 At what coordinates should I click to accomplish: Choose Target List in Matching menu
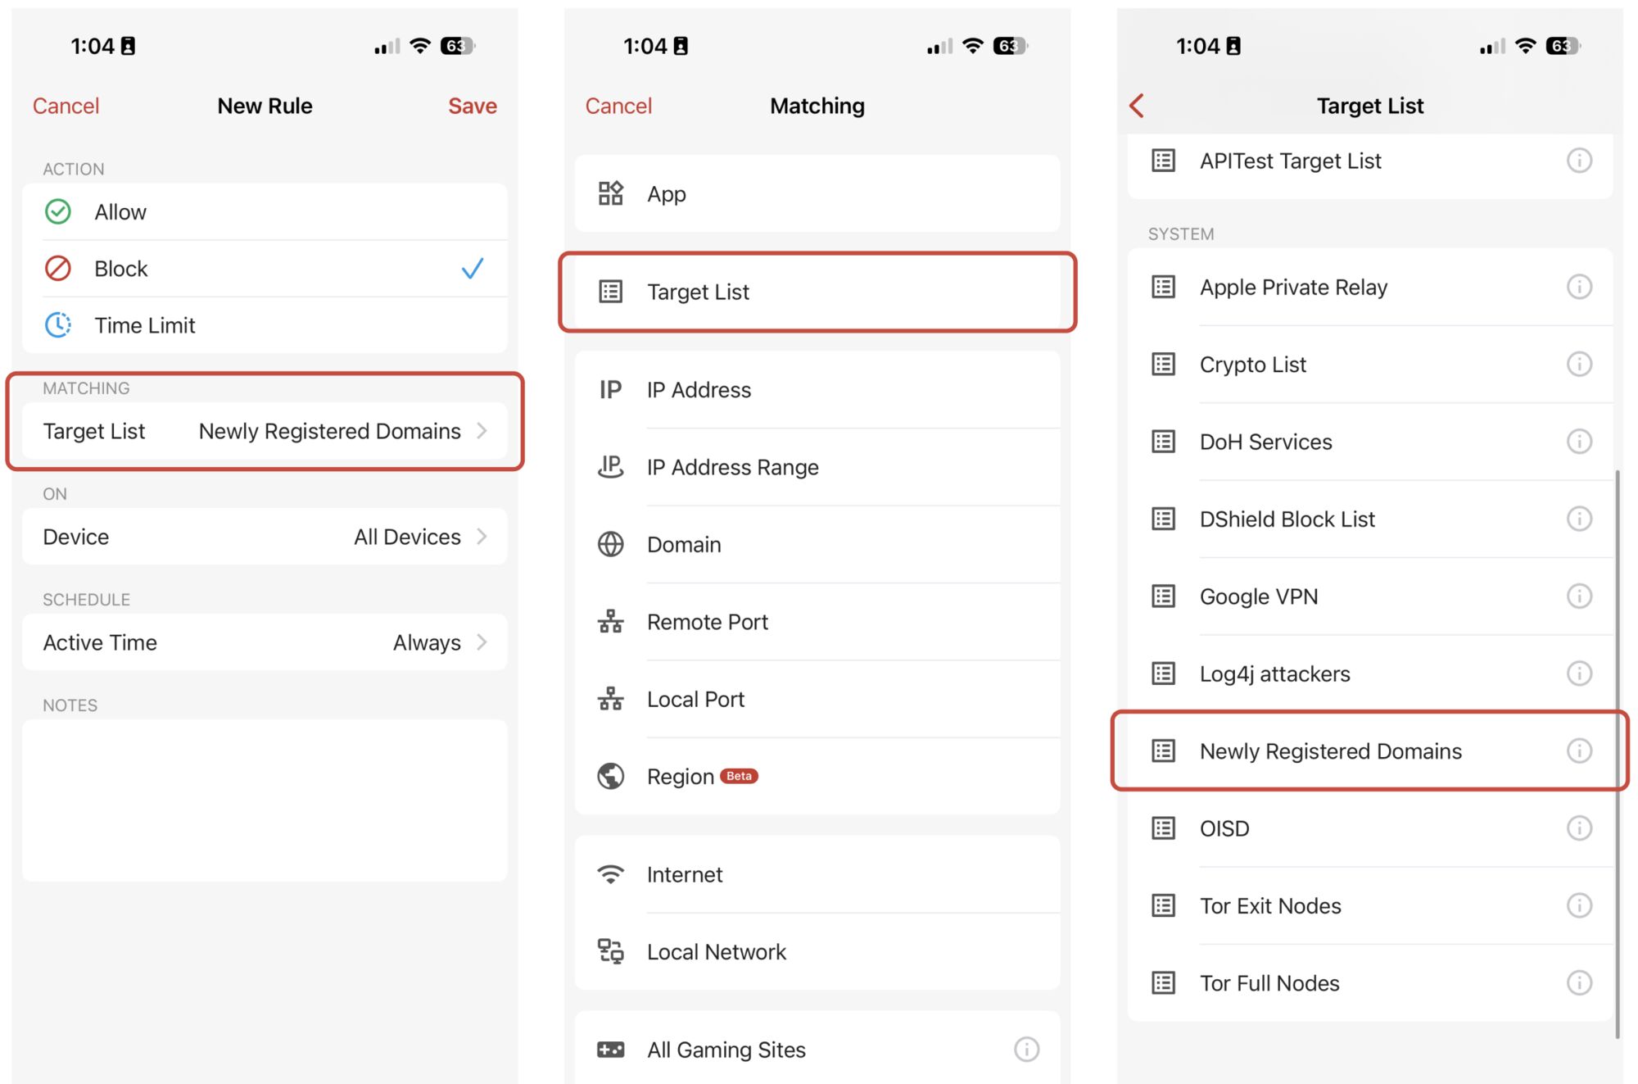tap(817, 292)
